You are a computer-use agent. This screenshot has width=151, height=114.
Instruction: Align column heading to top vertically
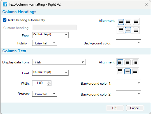tap(121, 30)
